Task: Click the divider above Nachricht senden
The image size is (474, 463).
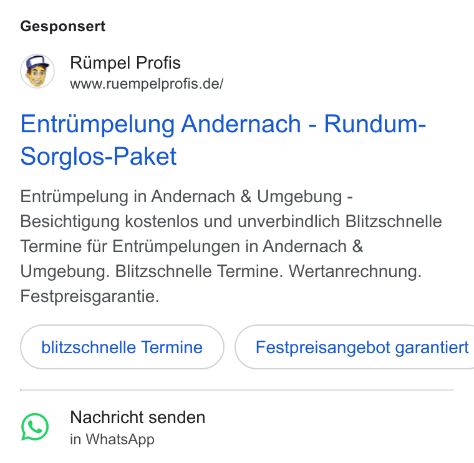Action: tap(237, 390)
